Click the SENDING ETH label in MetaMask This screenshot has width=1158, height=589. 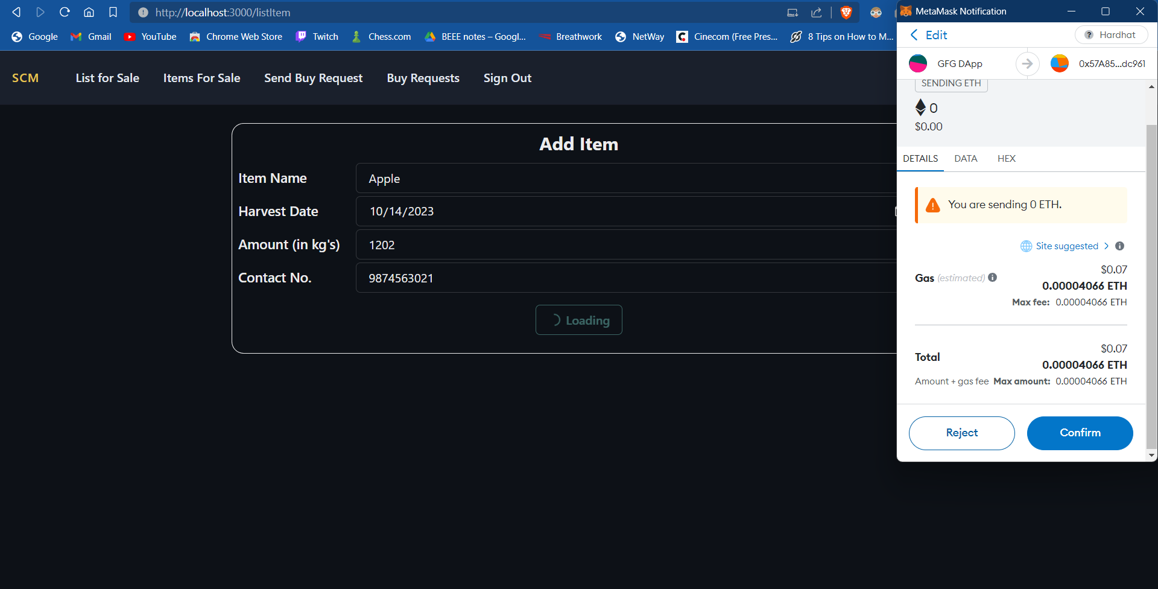[951, 83]
